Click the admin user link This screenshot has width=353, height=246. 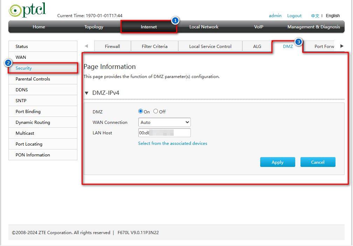click(x=275, y=15)
